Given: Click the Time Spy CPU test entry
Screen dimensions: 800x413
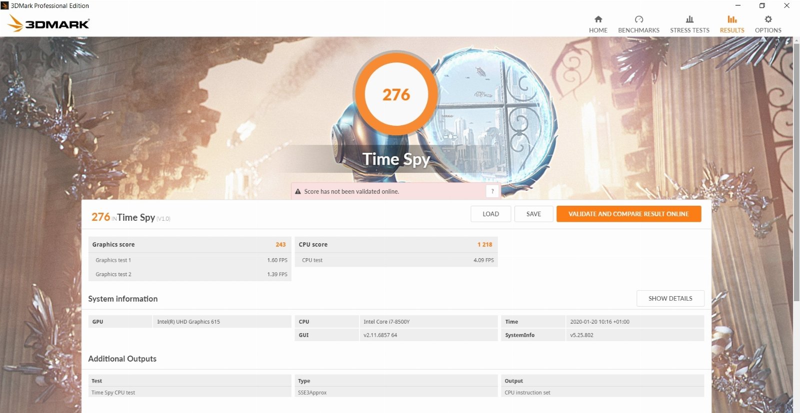Looking at the screenshot, I should pyautogui.click(x=113, y=393).
